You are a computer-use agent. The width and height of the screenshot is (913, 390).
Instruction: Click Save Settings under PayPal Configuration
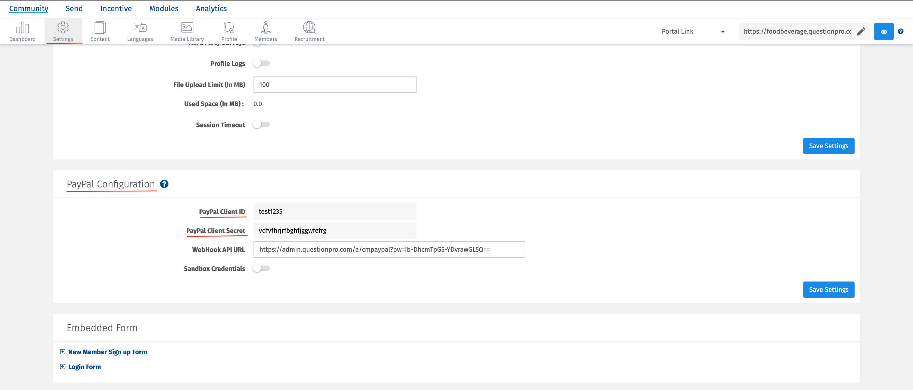(x=828, y=289)
